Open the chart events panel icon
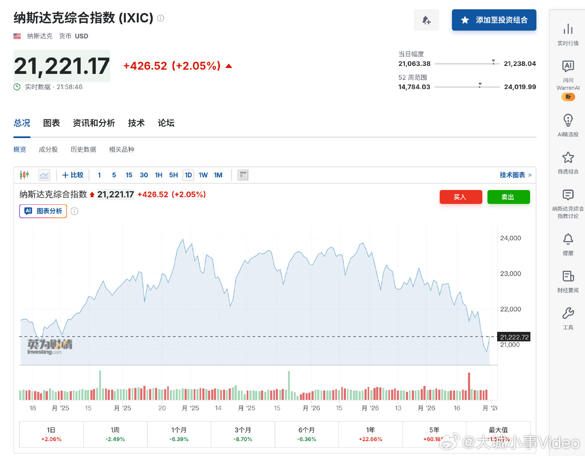585x456 pixels. click(x=243, y=175)
